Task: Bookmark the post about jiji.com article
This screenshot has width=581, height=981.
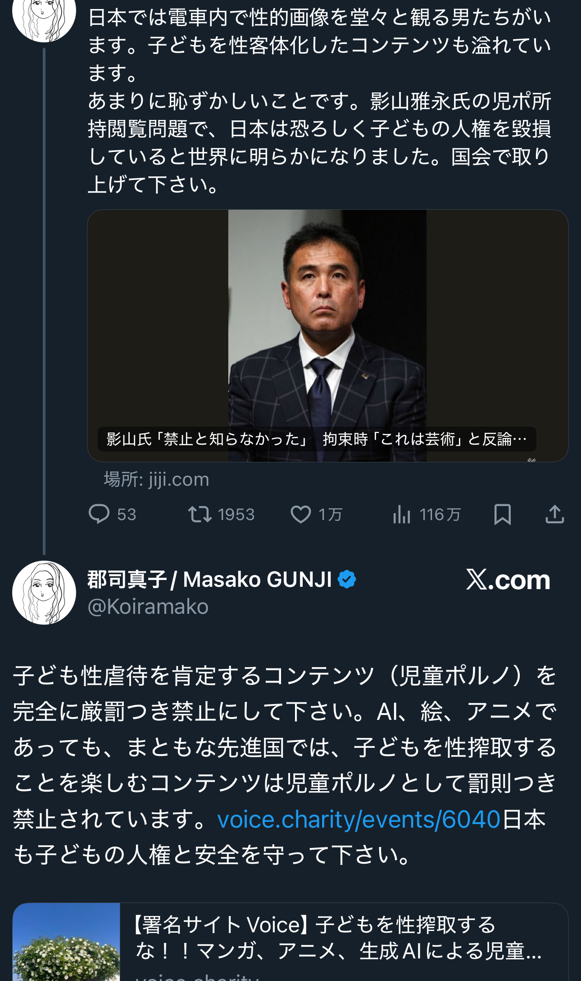Action: [x=502, y=514]
